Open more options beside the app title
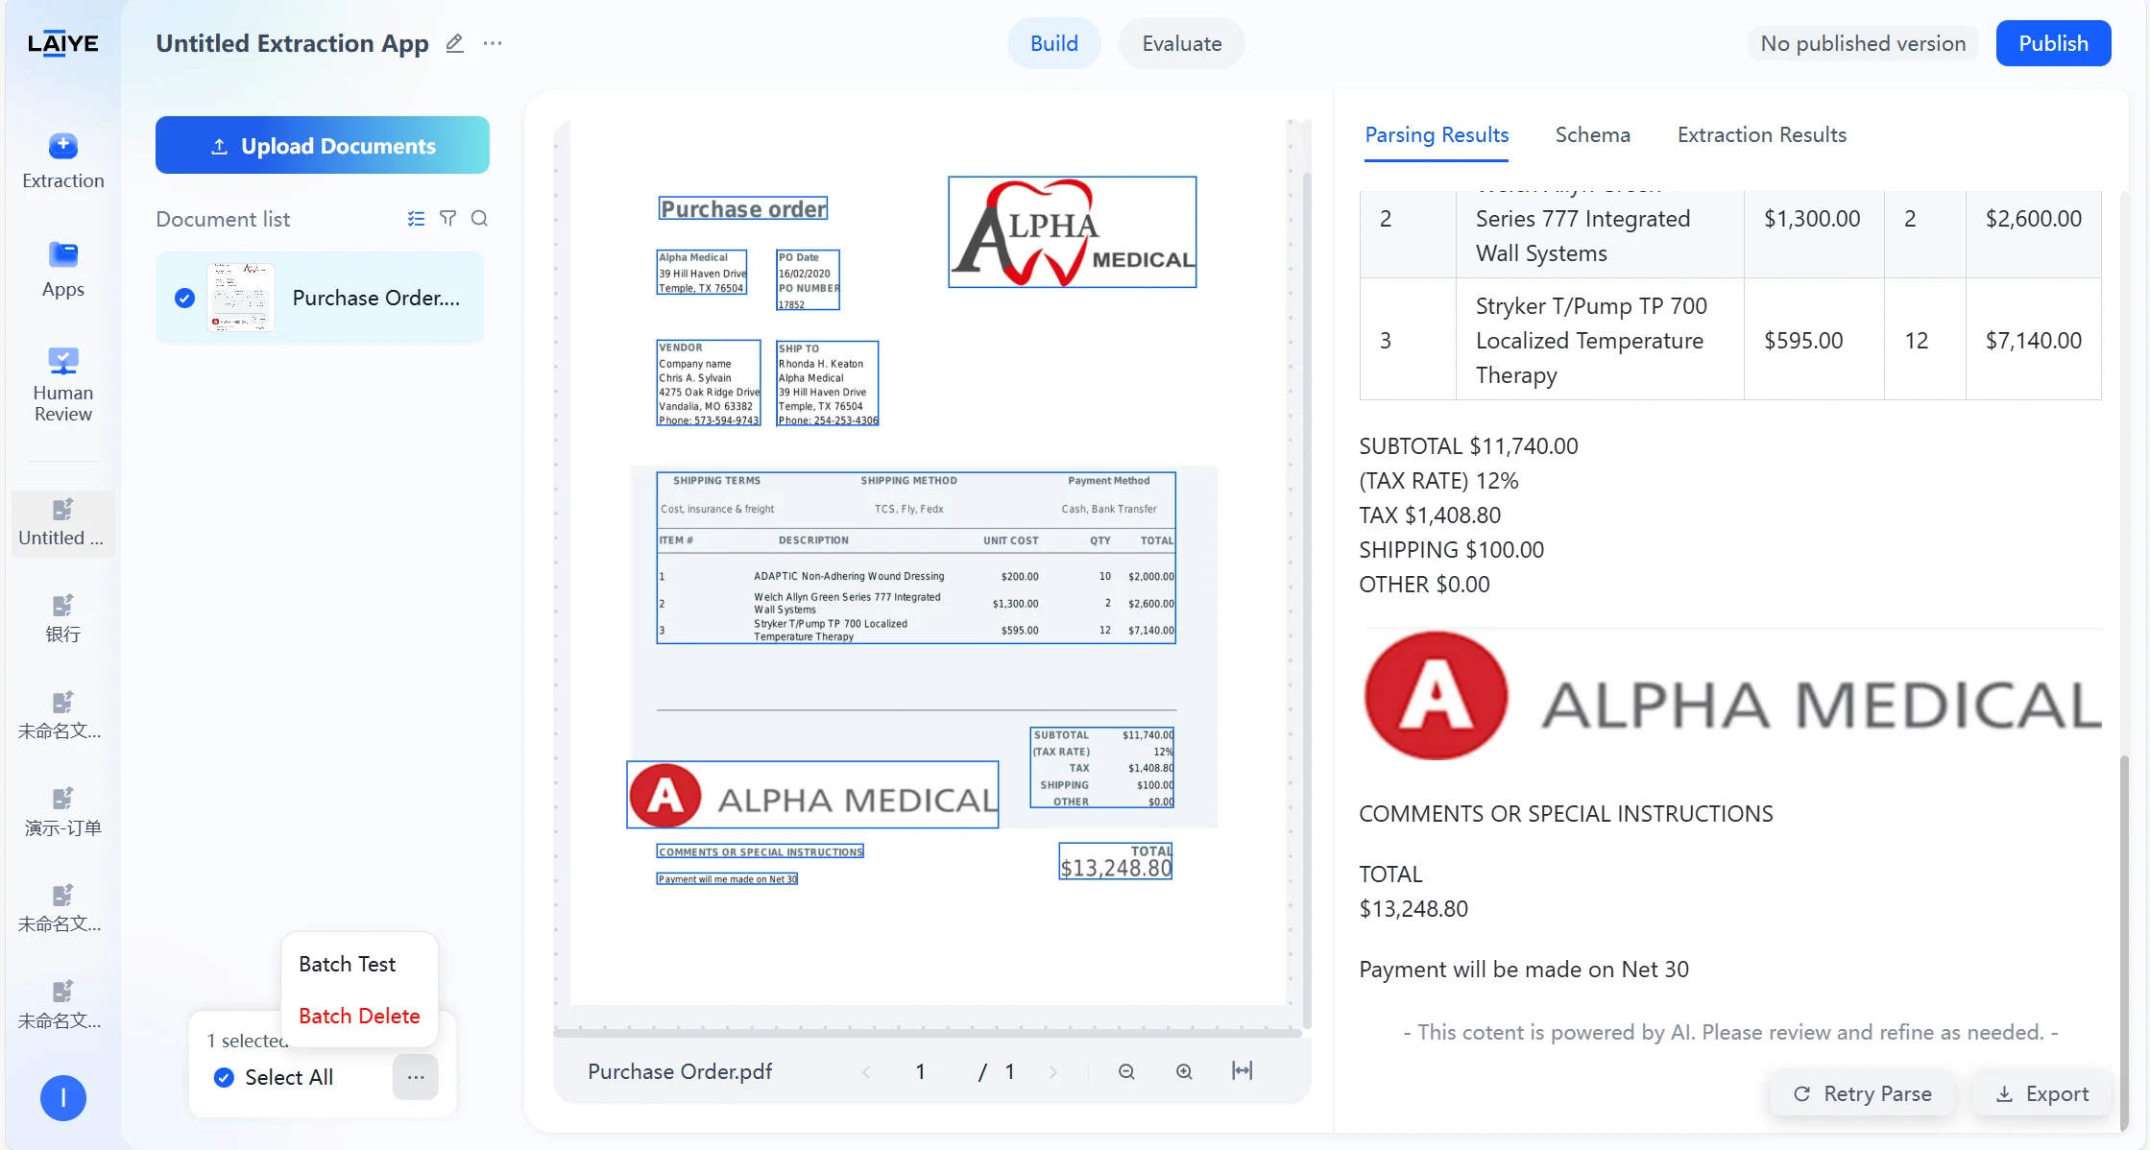The image size is (2150, 1150). coord(493,43)
